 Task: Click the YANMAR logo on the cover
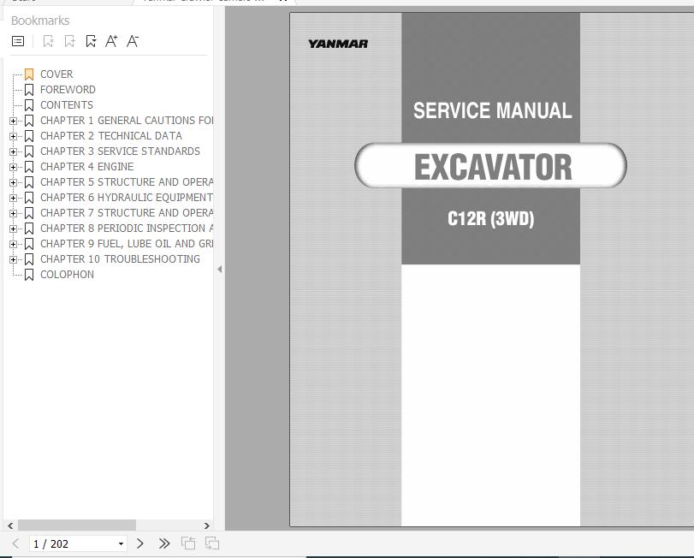pos(338,44)
